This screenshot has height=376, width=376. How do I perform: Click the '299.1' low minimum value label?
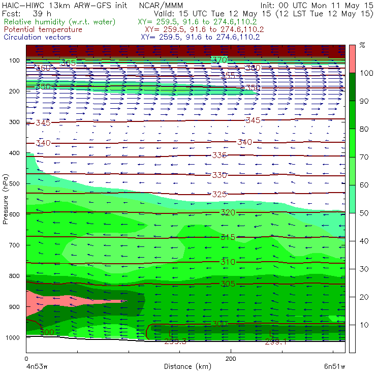(276, 341)
